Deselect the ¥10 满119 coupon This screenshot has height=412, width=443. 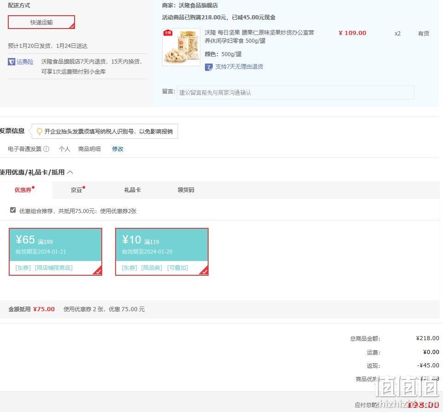click(x=162, y=252)
